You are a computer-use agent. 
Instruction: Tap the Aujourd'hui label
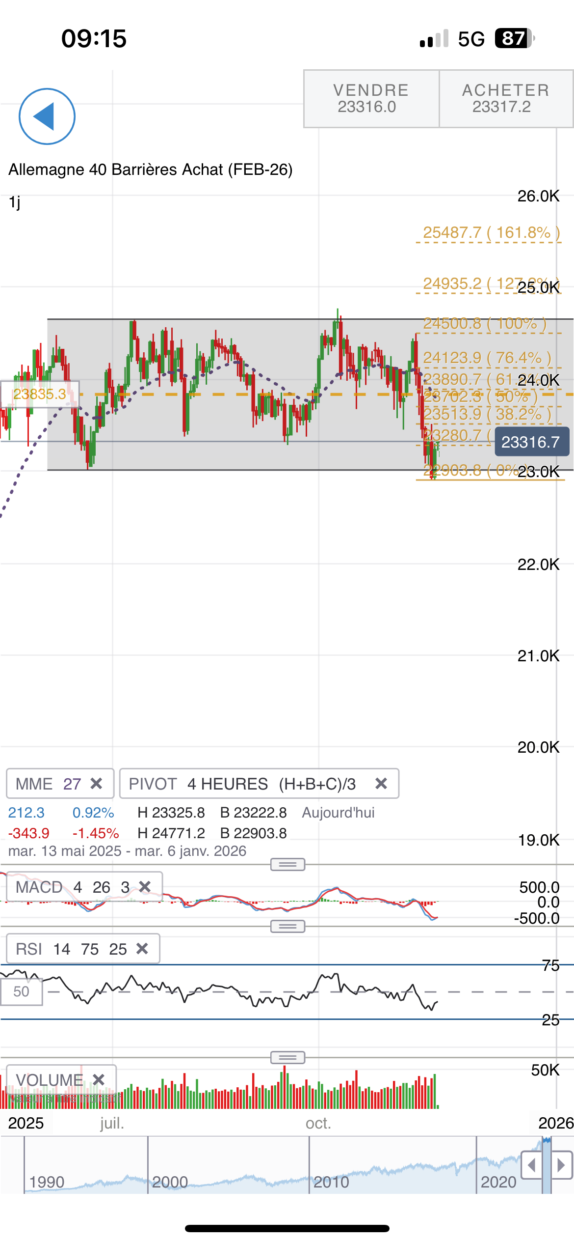(x=338, y=812)
